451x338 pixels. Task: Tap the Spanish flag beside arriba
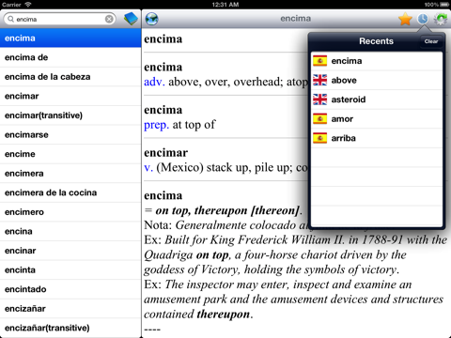pos(319,138)
